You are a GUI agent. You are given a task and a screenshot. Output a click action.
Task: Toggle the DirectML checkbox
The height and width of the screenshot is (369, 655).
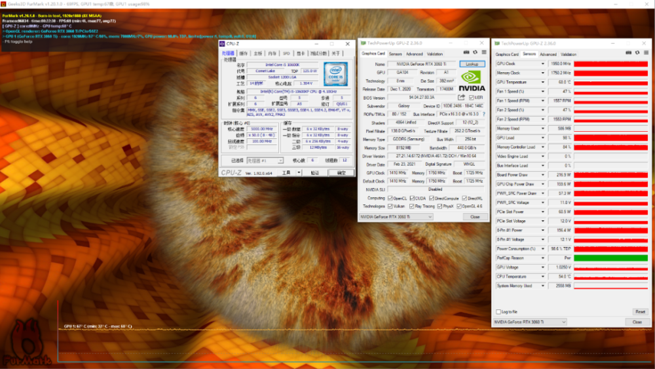[464, 199]
